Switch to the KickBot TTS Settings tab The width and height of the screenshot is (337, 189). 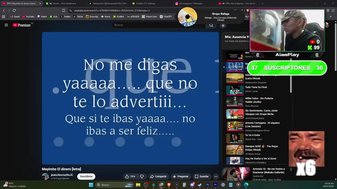pos(151,3)
